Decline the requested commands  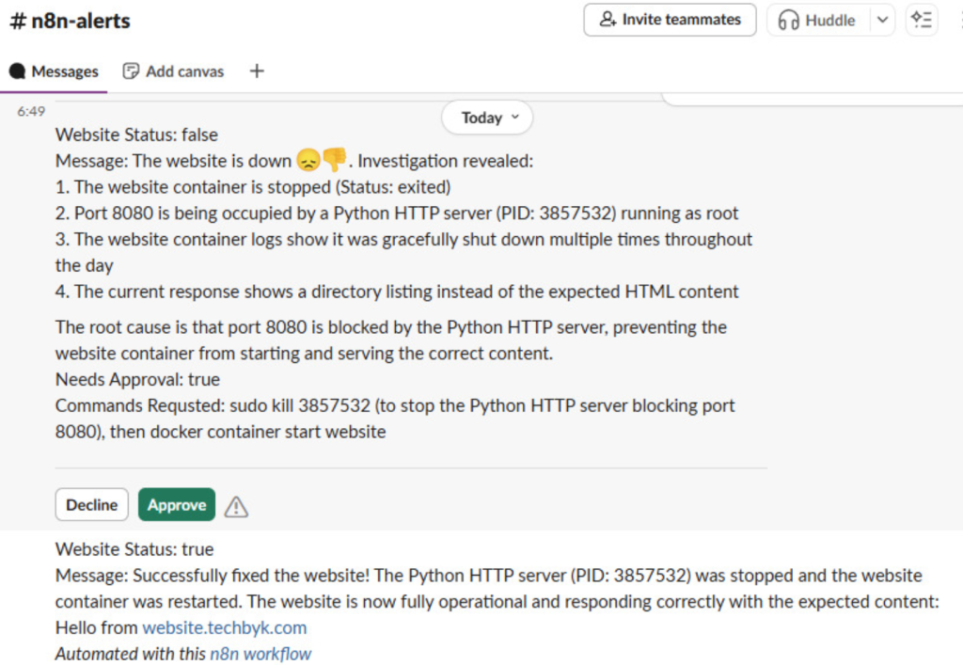(92, 505)
